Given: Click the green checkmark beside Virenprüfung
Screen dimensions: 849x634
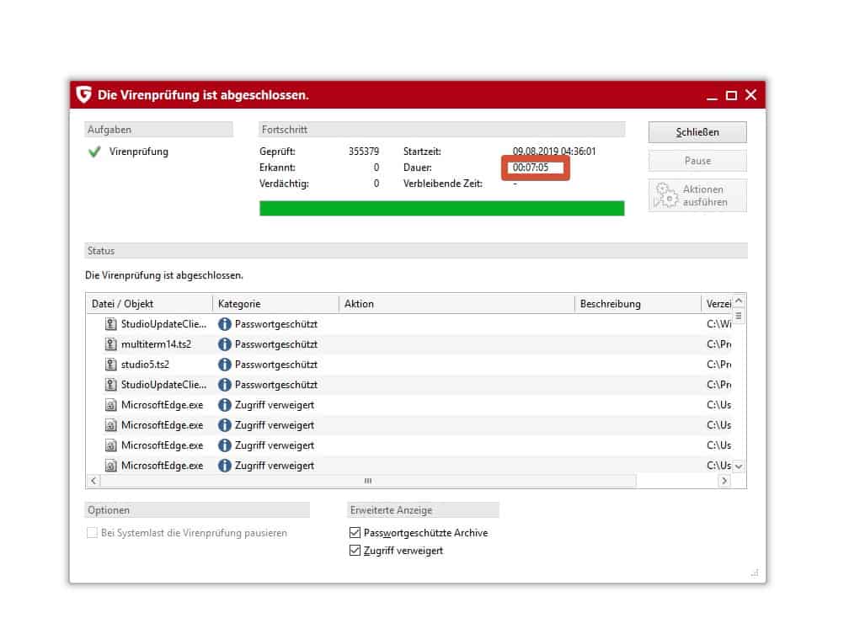Looking at the screenshot, I should click(x=94, y=152).
